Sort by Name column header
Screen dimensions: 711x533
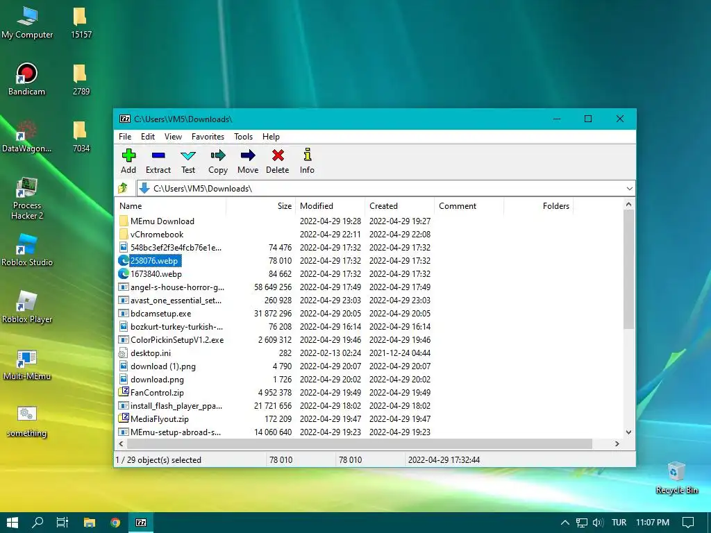click(170, 205)
